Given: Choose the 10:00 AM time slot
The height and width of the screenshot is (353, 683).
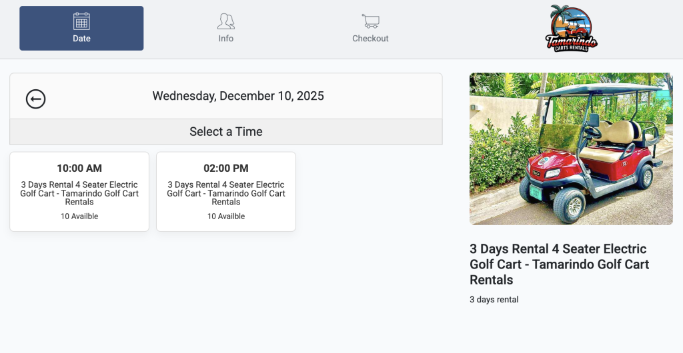Looking at the screenshot, I should [79, 169].
